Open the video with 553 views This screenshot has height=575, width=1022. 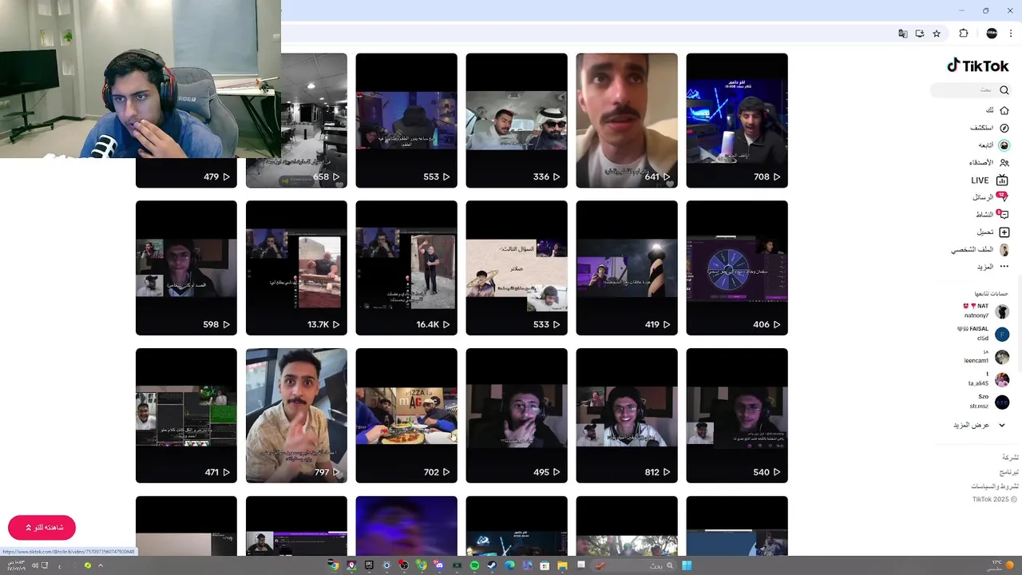406,121
